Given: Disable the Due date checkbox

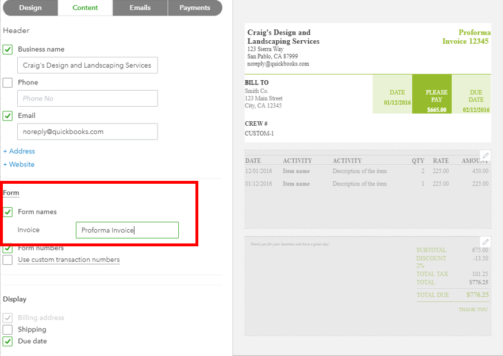Looking at the screenshot, I should click(x=7, y=342).
